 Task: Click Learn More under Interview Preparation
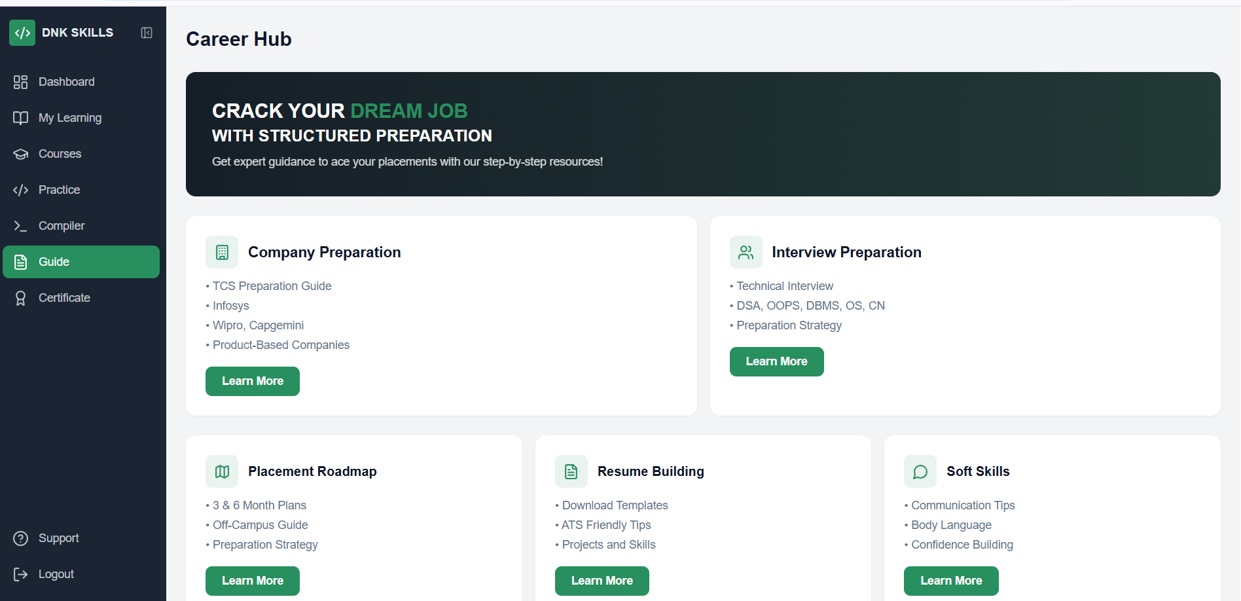[x=776, y=361]
